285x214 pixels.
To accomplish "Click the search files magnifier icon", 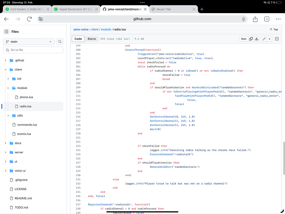I will pyautogui.click(x=60, y=42).
